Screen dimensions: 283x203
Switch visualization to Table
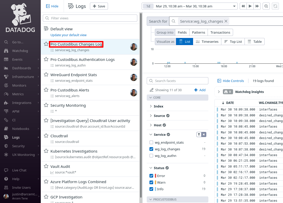pyautogui.click(x=254, y=42)
